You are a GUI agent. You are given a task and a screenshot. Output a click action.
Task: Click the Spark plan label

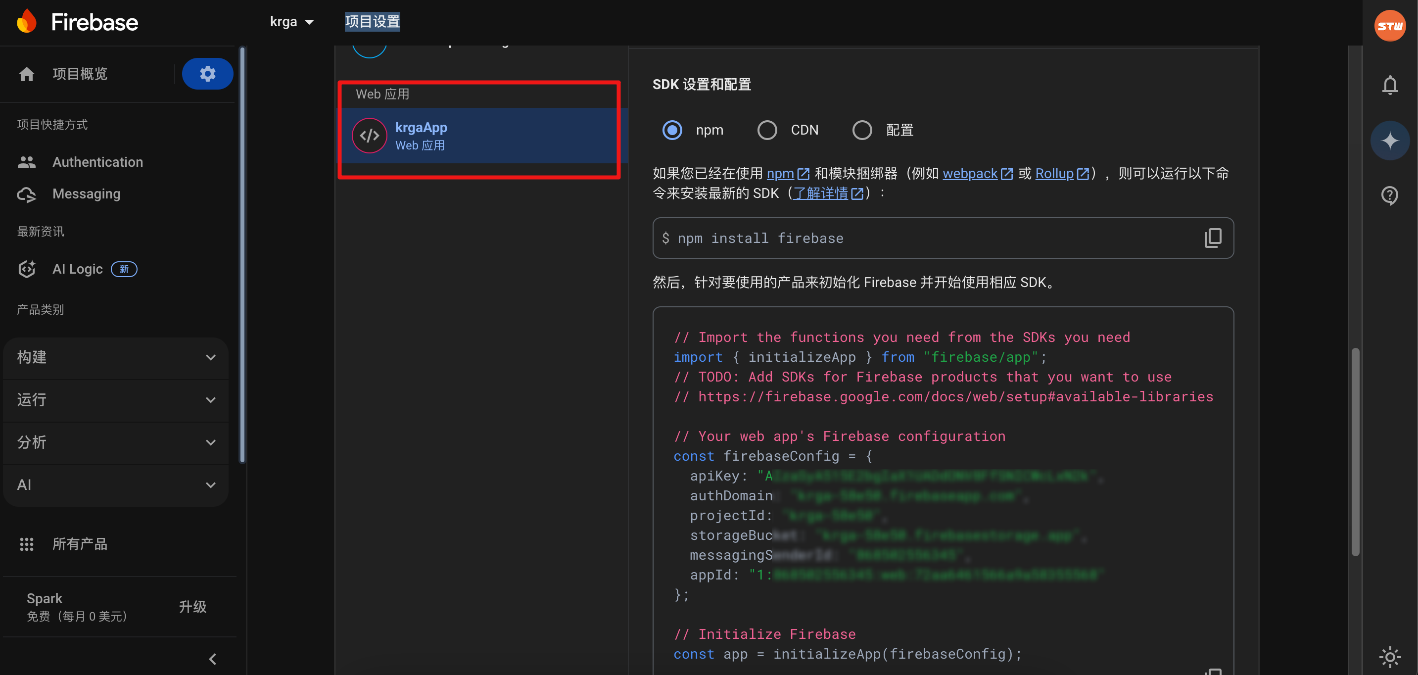[x=44, y=598]
